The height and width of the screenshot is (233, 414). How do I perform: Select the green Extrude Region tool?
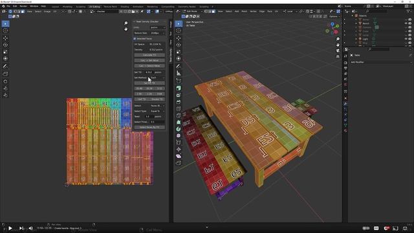point(179,88)
